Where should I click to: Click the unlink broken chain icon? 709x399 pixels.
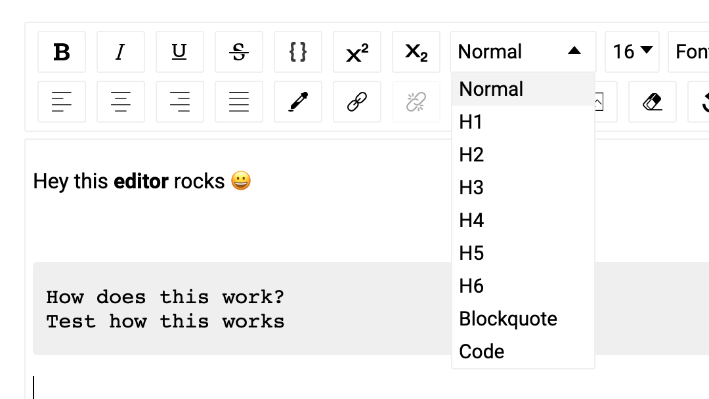[416, 102]
